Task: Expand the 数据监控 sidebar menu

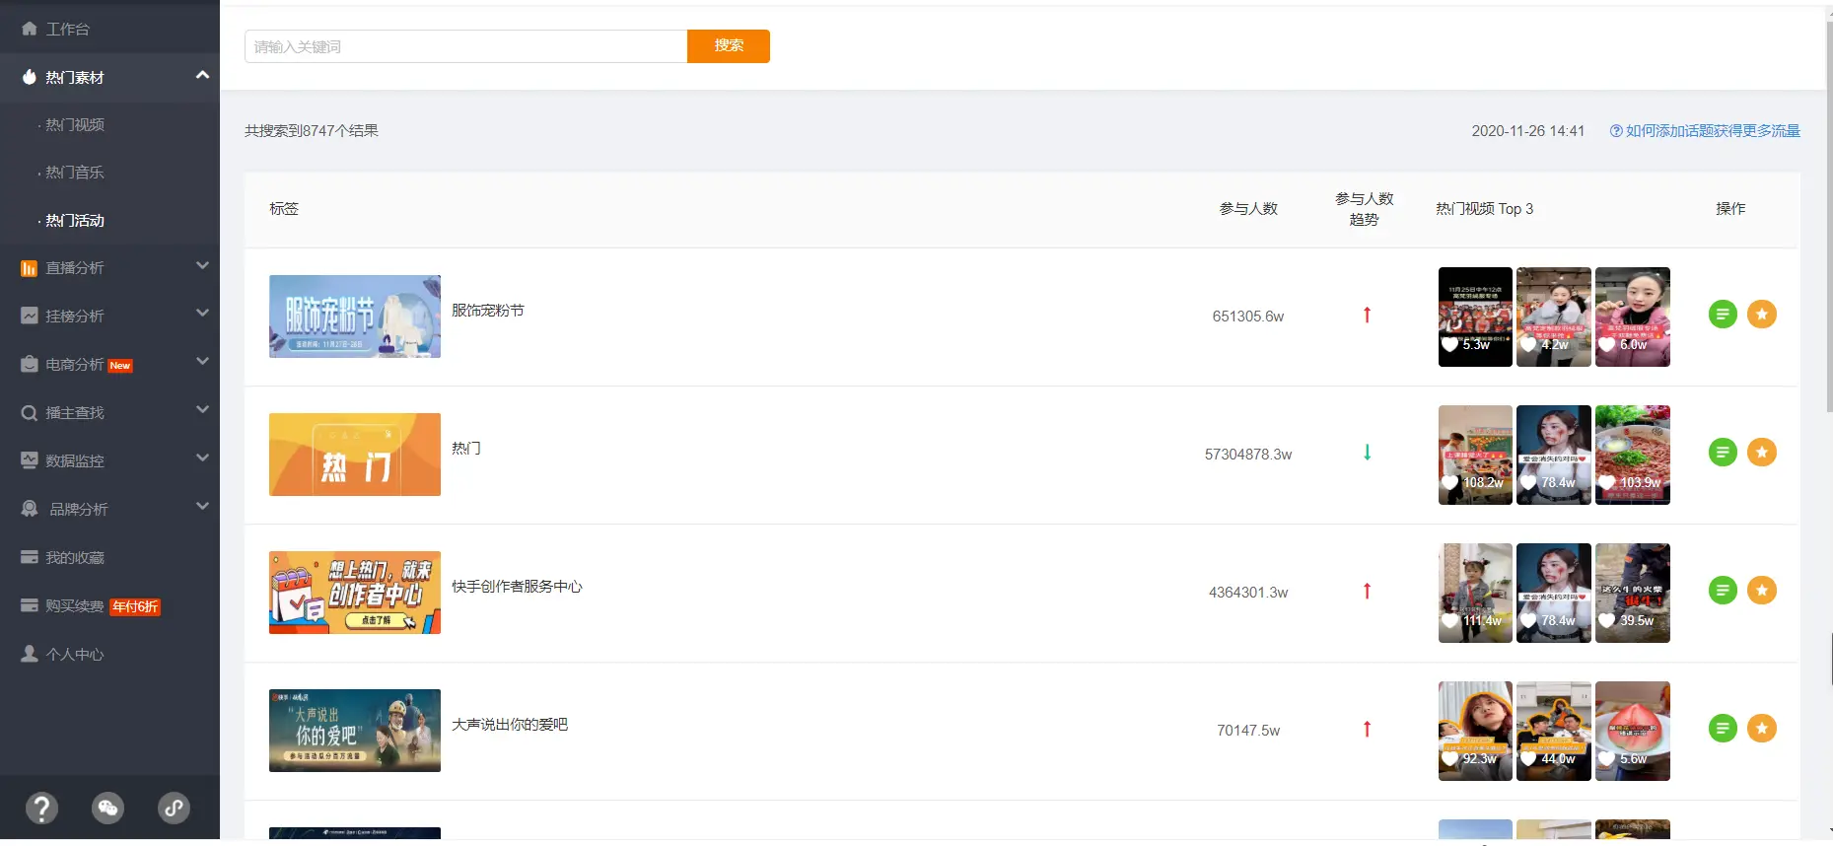Action: click(x=109, y=460)
